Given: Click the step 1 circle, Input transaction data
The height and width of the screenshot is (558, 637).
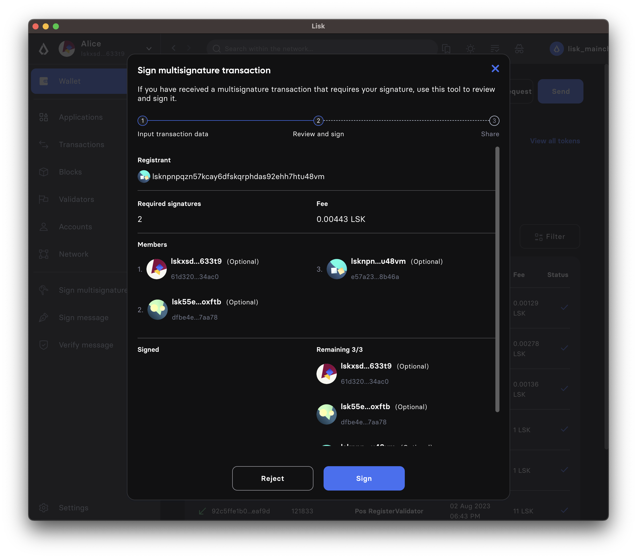Looking at the screenshot, I should (143, 120).
